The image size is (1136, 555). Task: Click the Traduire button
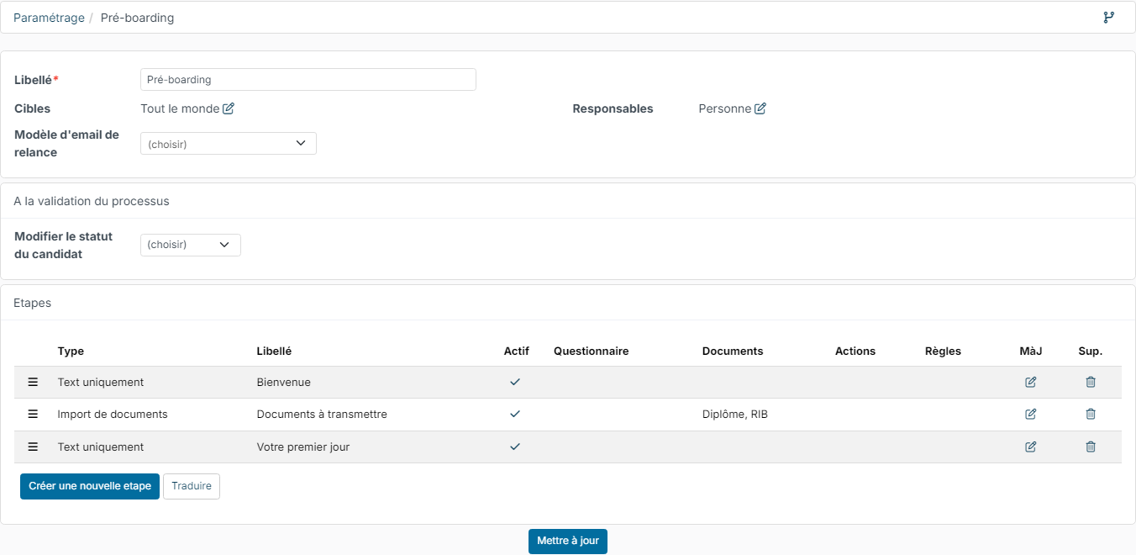click(x=192, y=486)
